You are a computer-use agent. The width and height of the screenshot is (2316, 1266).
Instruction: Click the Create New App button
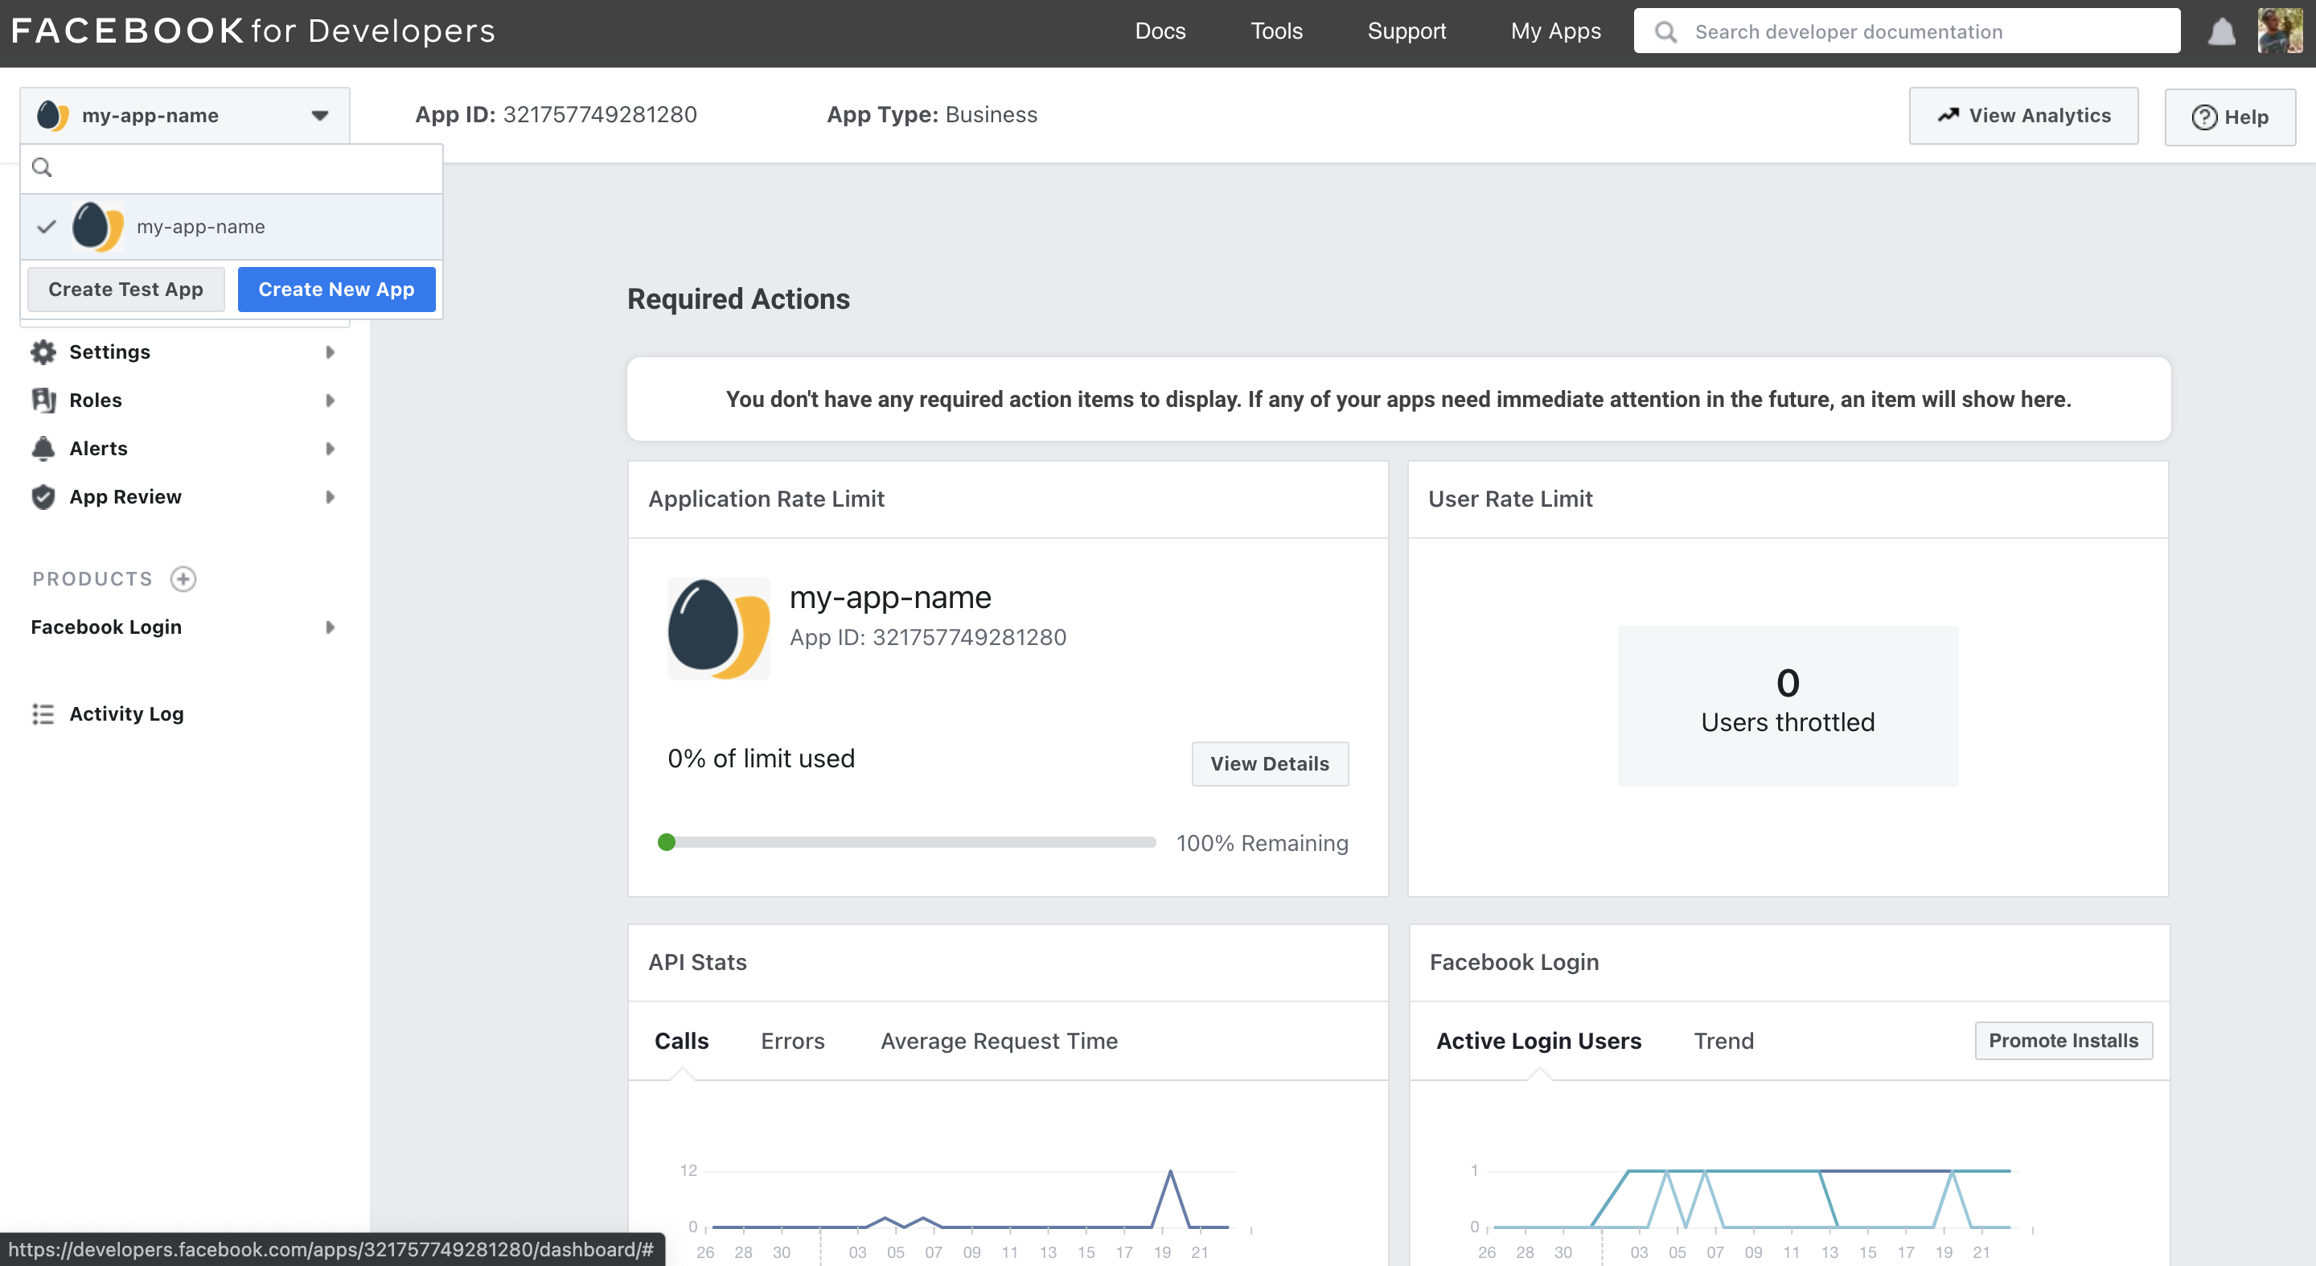coord(336,290)
